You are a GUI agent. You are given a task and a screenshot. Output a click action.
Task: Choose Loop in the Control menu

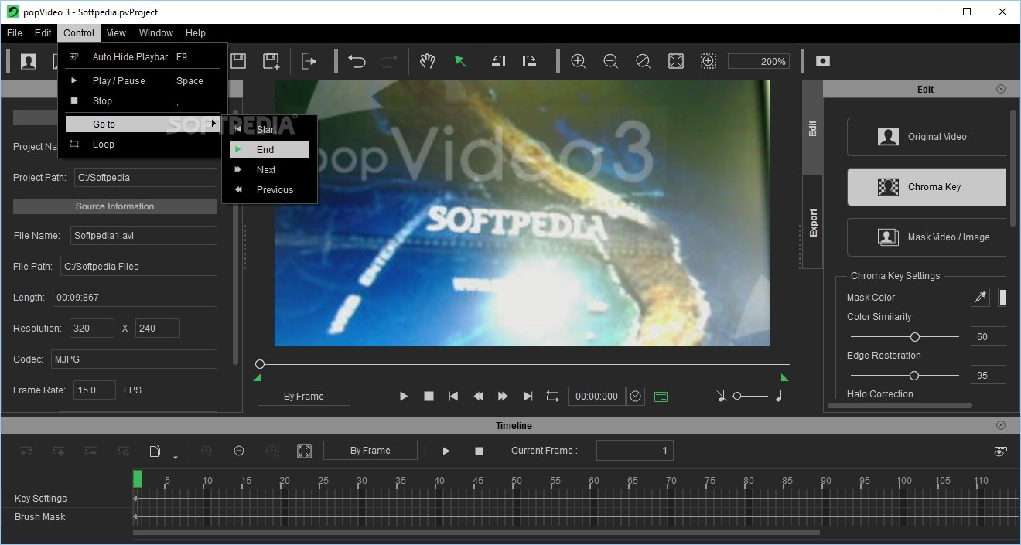pos(142,145)
